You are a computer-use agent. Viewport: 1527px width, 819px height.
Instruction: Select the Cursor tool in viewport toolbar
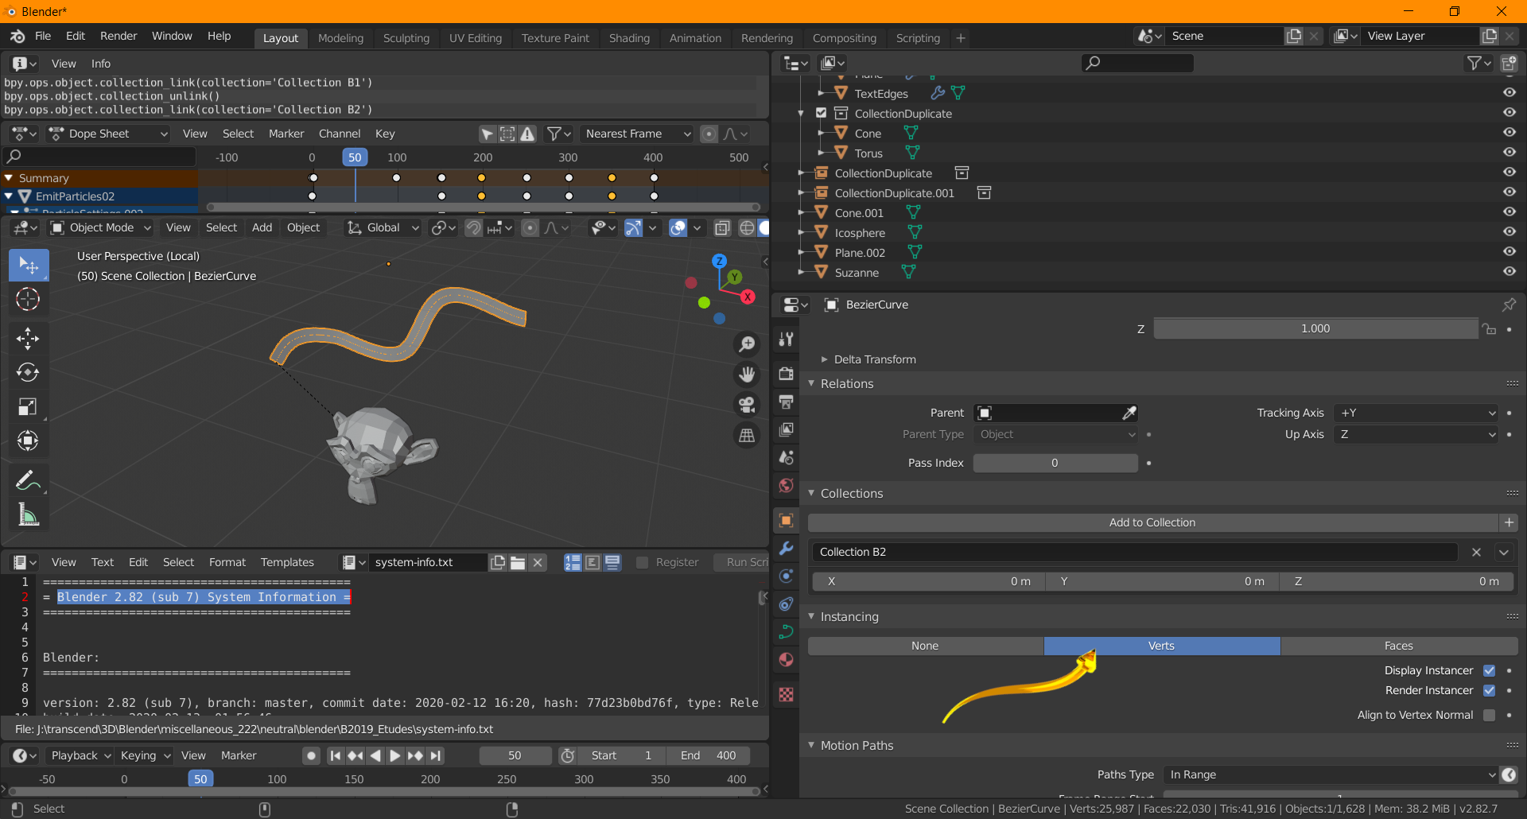click(x=28, y=299)
